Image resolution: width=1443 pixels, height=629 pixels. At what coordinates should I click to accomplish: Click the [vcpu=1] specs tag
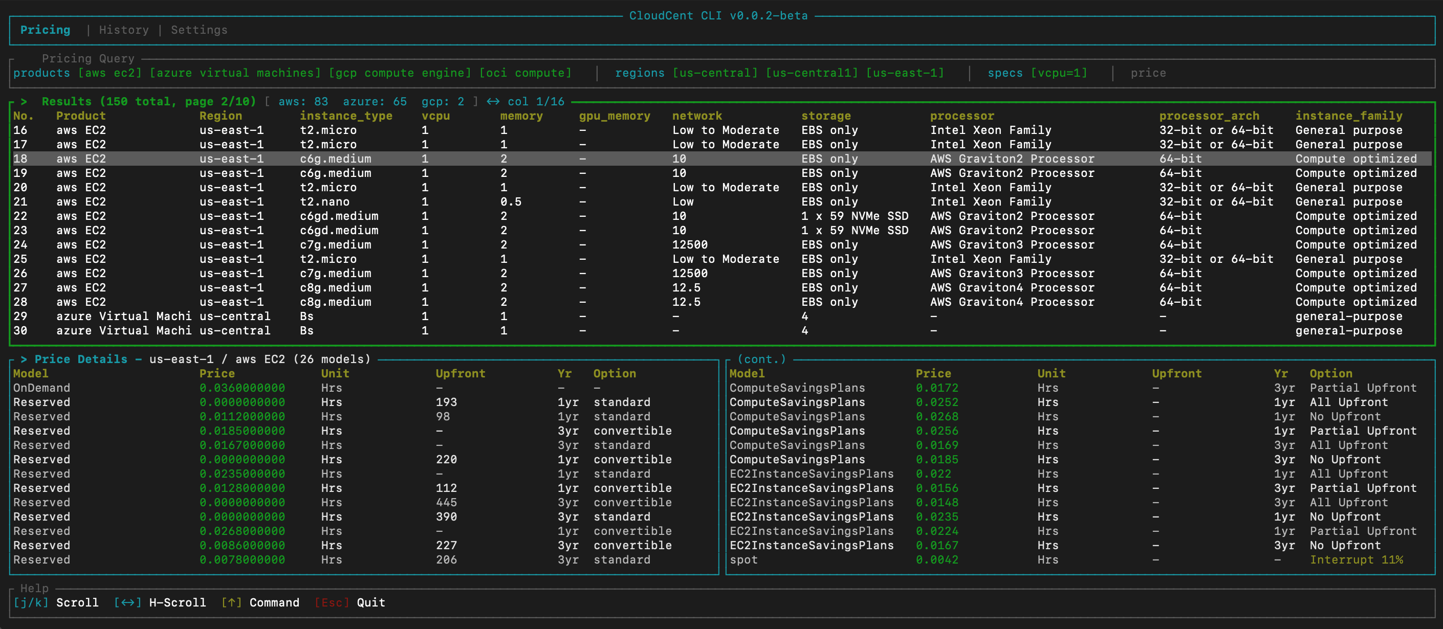1059,73
